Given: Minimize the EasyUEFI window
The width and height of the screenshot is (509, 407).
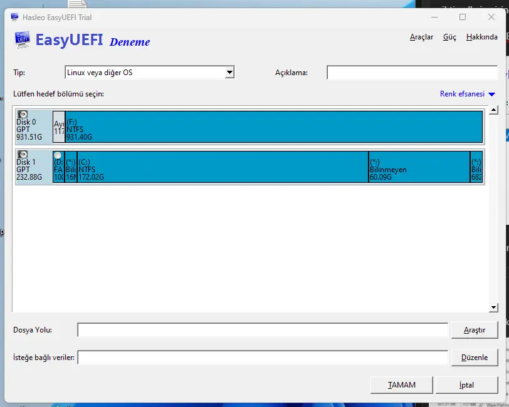Looking at the screenshot, I should coord(434,17).
